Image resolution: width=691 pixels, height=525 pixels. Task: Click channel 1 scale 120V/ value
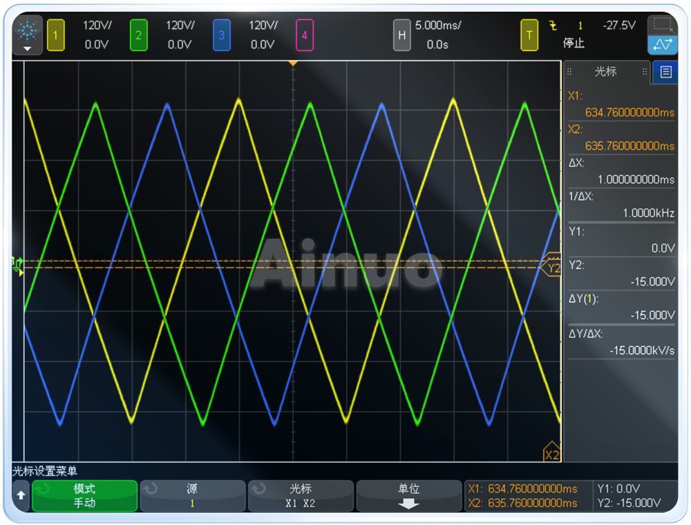[x=97, y=26]
